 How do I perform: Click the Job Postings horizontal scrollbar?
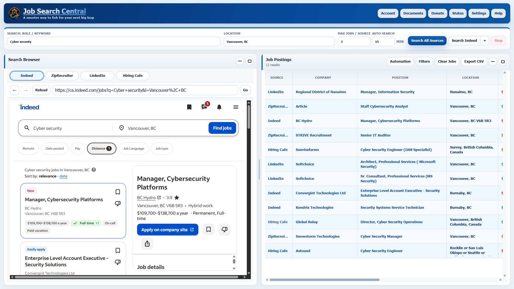pyautogui.click(x=324, y=280)
